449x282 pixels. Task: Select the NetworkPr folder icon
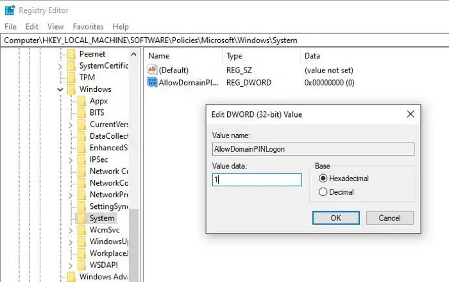click(81, 195)
